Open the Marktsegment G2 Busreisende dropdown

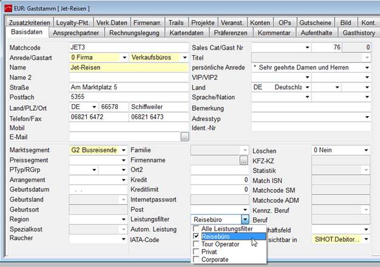[x=124, y=150]
